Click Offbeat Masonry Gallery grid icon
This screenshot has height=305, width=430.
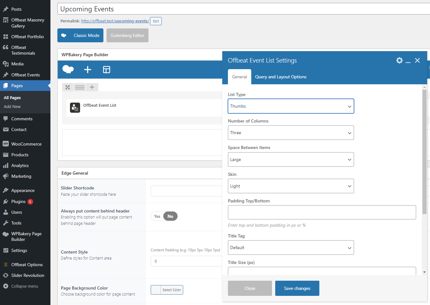[x=6, y=20]
